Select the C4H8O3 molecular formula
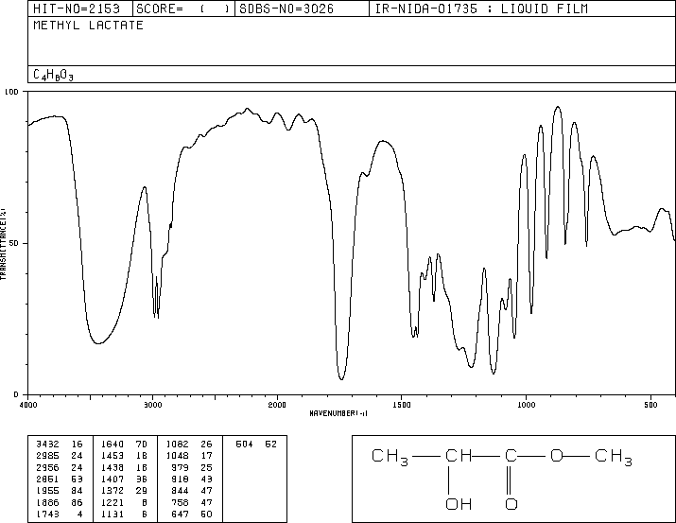Screen dimensions: 676x523 point(54,75)
